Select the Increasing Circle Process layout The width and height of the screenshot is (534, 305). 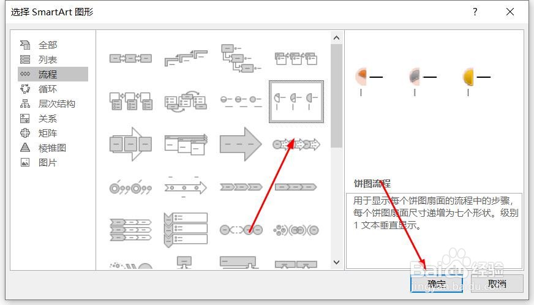tap(241, 101)
